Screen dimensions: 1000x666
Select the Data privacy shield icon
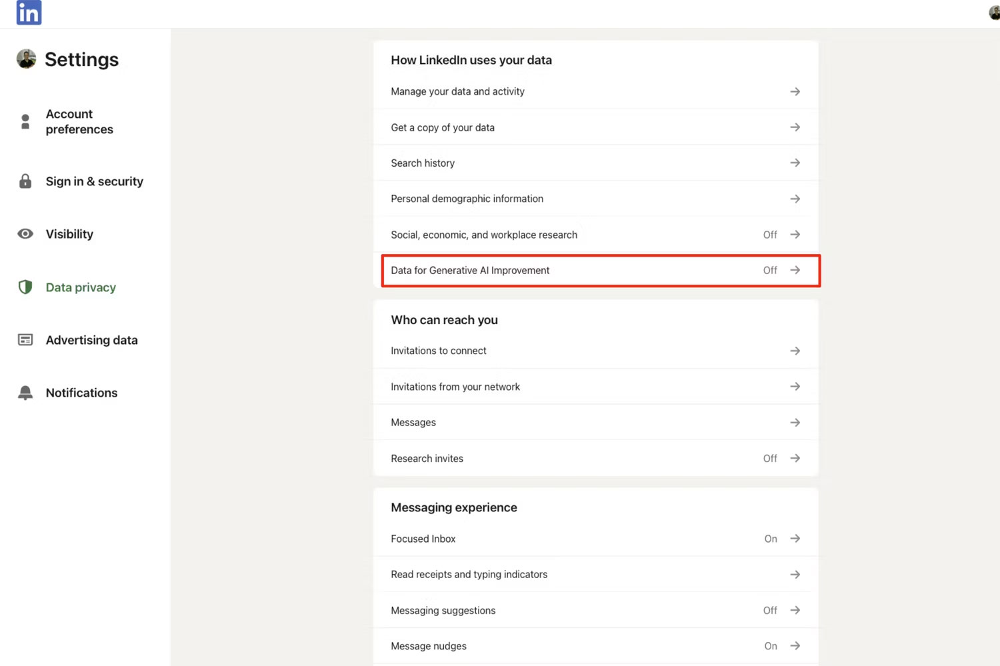tap(25, 287)
